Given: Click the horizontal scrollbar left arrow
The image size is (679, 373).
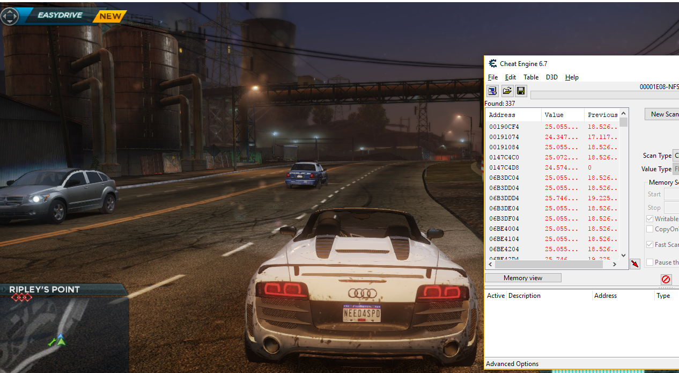Looking at the screenshot, I should click(x=490, y=264).
